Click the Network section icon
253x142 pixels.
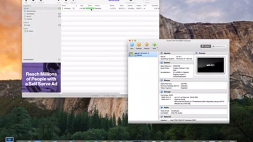coord(162,117)
